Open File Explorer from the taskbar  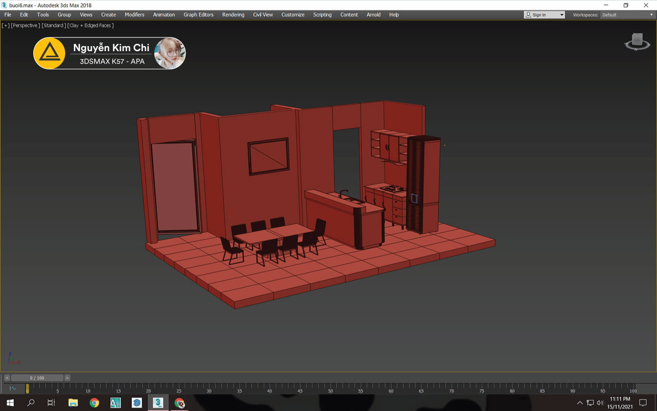coord(73,403)
